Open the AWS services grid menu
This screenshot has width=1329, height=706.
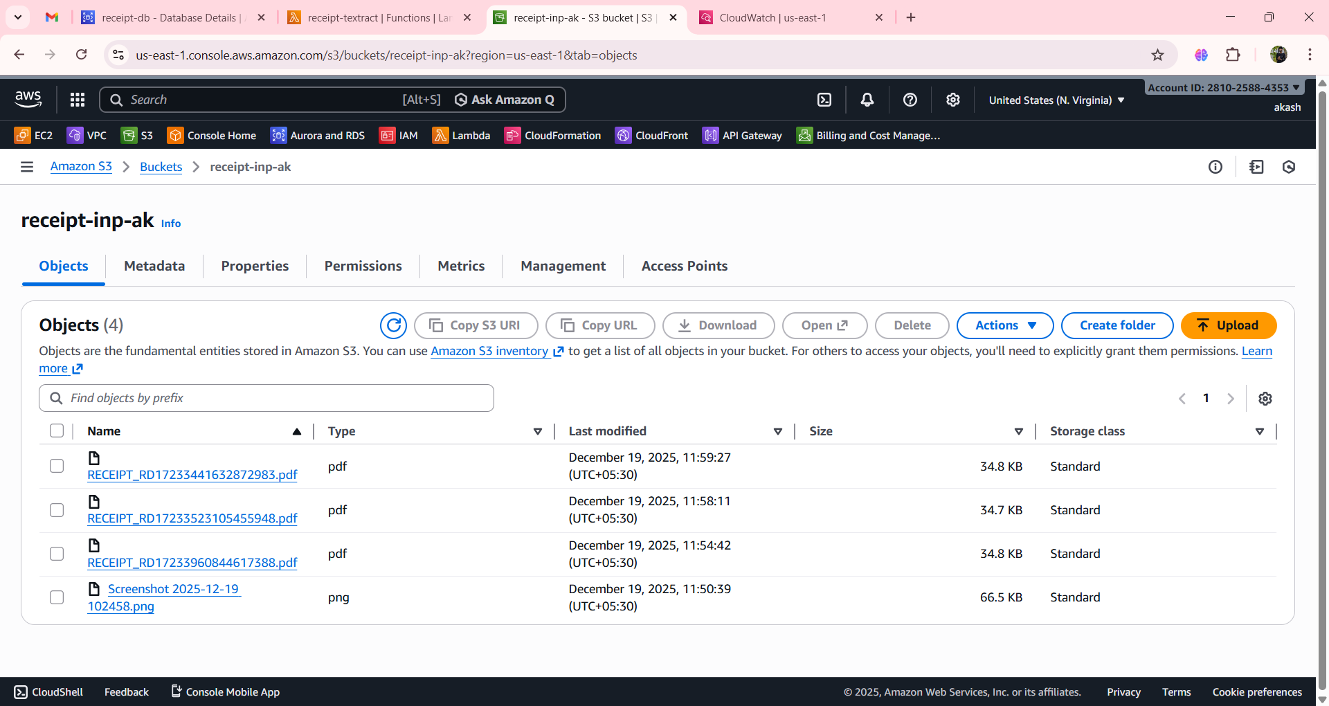tap(77, 100)
